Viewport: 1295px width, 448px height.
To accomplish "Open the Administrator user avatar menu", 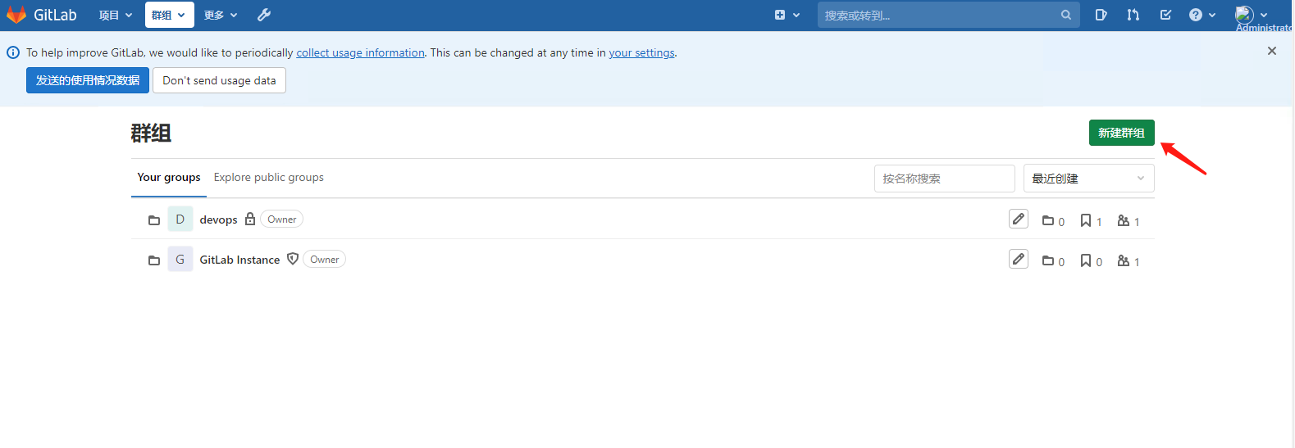I will click(1252, 15).
